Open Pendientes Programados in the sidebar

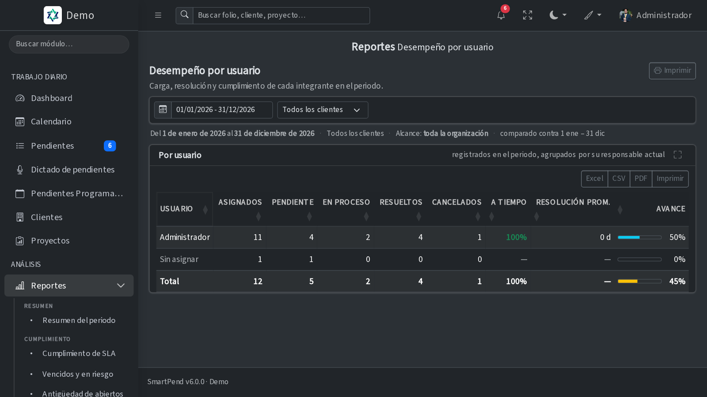(x=69, y=194)
